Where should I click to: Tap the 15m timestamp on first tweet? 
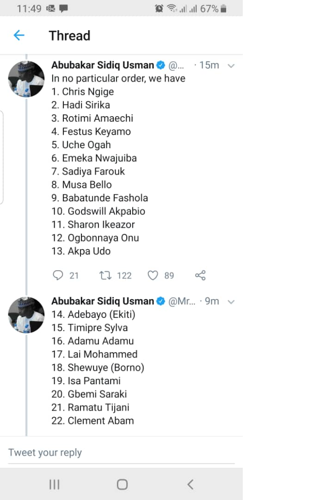click(x=209, y=65)
